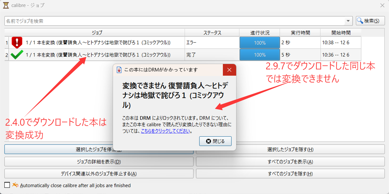The height and width of the screenshot is (194, 389).
Task: Click the red error icon in job row 1
Action: 17,43
